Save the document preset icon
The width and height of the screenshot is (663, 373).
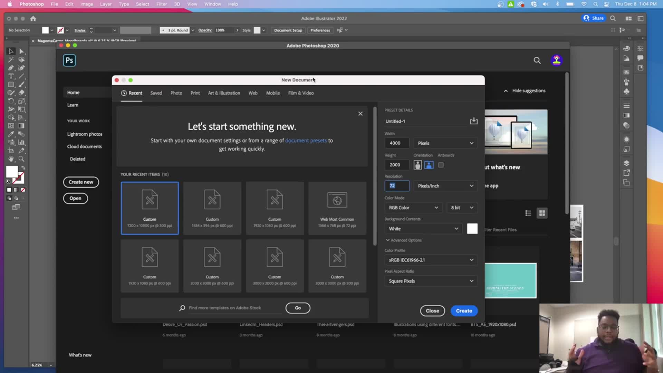coord(474,121)
